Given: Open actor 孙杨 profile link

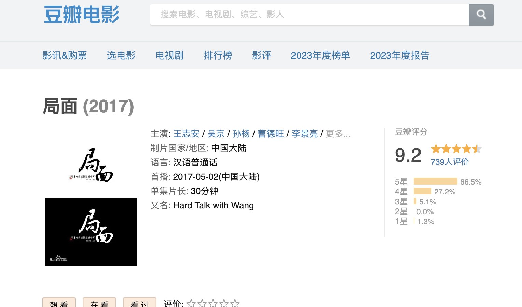Looking at the screenshot, I should point(241,134).
